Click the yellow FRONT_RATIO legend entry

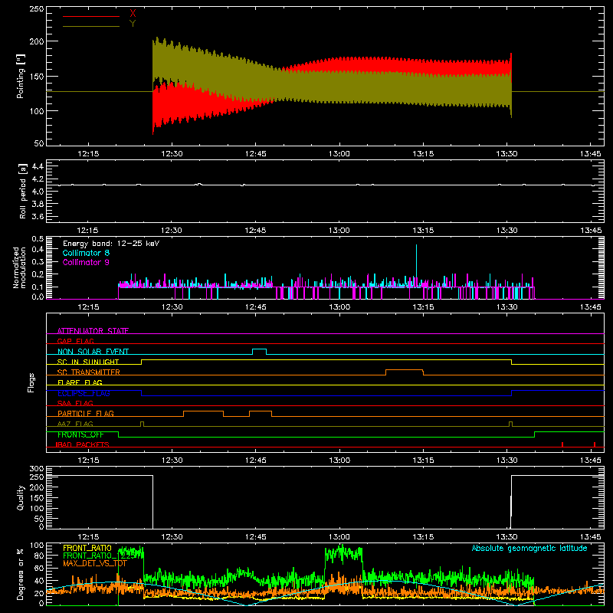click(x=87, y=548)
